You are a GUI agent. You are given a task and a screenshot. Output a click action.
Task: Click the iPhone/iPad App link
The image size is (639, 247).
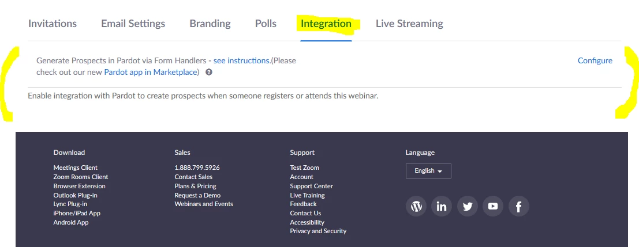[x=77, y=213]
